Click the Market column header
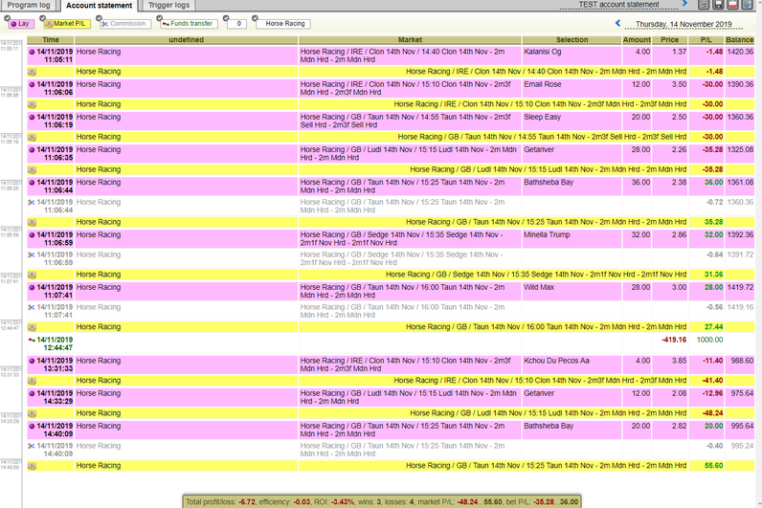The height and width of the screenshot is (508, 762). (x=410, y=40)
